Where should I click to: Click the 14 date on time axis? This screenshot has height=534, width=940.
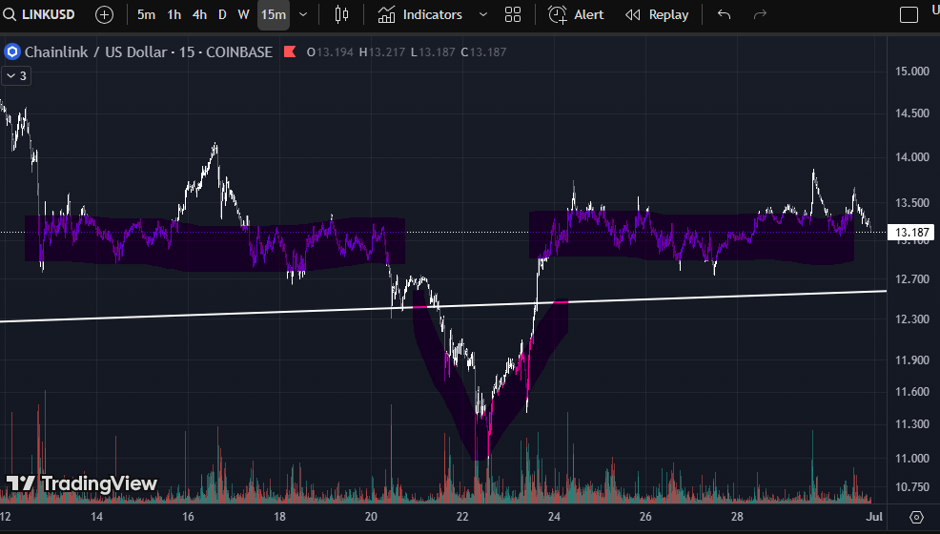(x=96, y=517)
